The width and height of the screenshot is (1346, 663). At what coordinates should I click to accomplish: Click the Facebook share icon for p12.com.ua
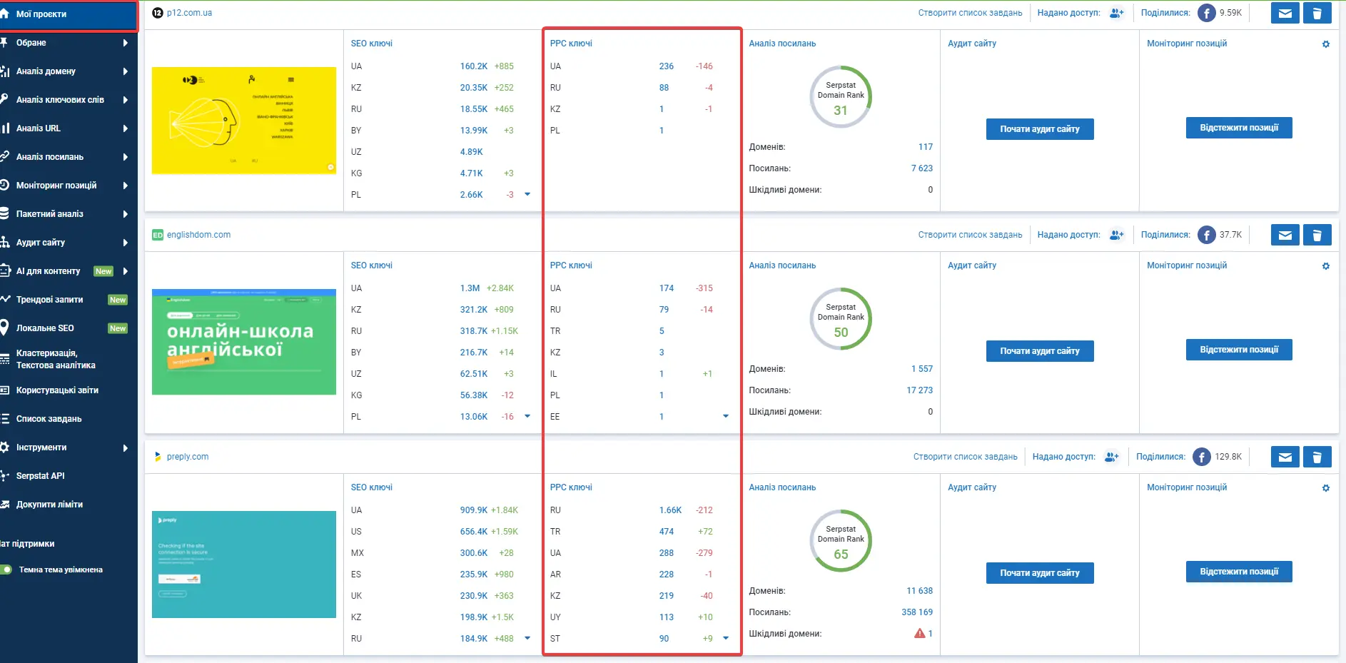(x=1207, y=13)
